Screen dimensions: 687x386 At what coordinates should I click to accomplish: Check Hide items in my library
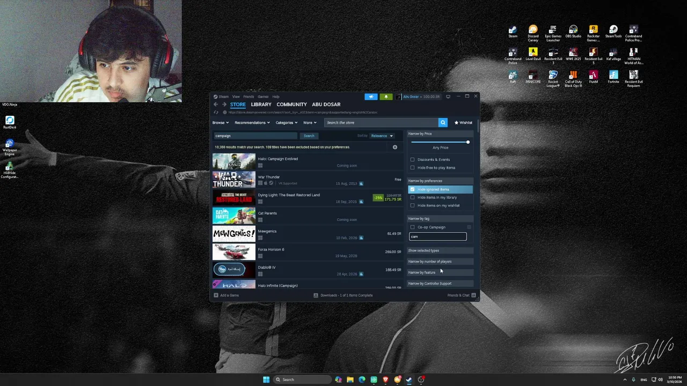pyautogui.click(x=412, y=197)
